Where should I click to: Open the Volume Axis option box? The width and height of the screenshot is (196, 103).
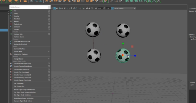point(49,34)
